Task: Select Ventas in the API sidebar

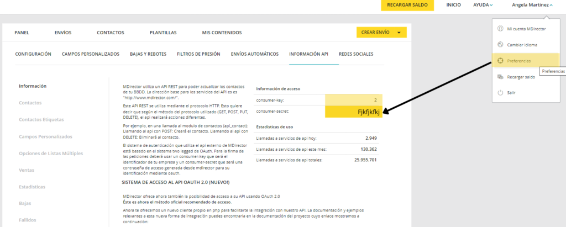Action: click(27, 170)
